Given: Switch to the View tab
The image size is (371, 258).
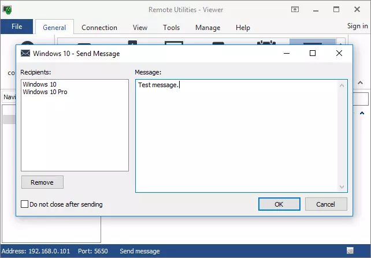Looking at the screenshot, I should (140, 28).
